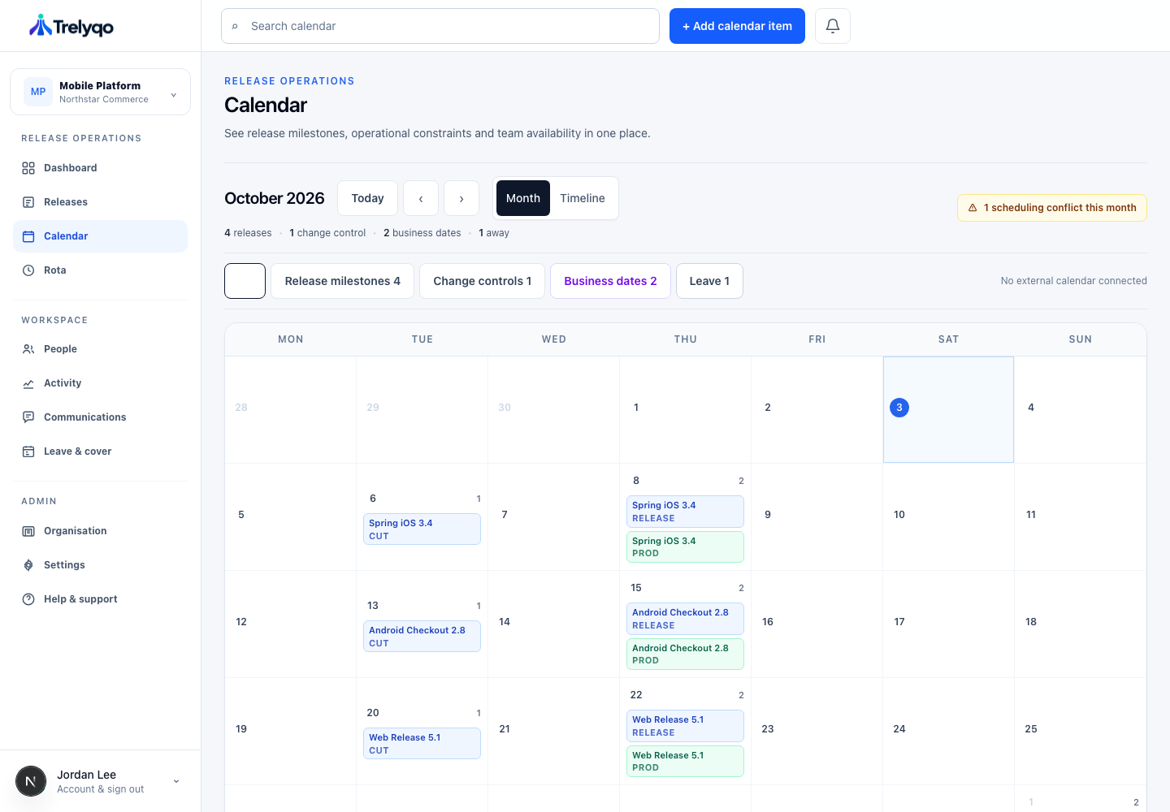The height and width of the screenshot is (812, 1170).
Task: Expand the Jordan Lee account menu chevron
Action: pyautogui.click(x=176, y=781)
